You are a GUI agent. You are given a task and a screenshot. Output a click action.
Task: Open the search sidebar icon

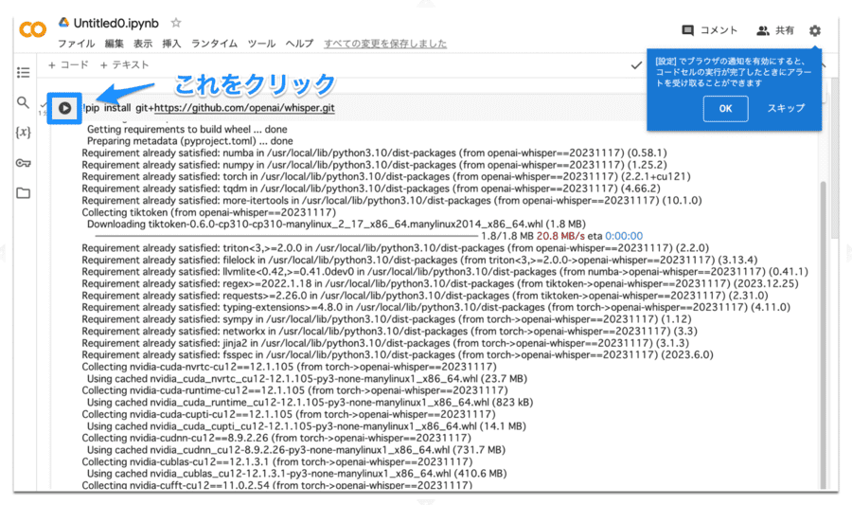click(x=23, y=102)
